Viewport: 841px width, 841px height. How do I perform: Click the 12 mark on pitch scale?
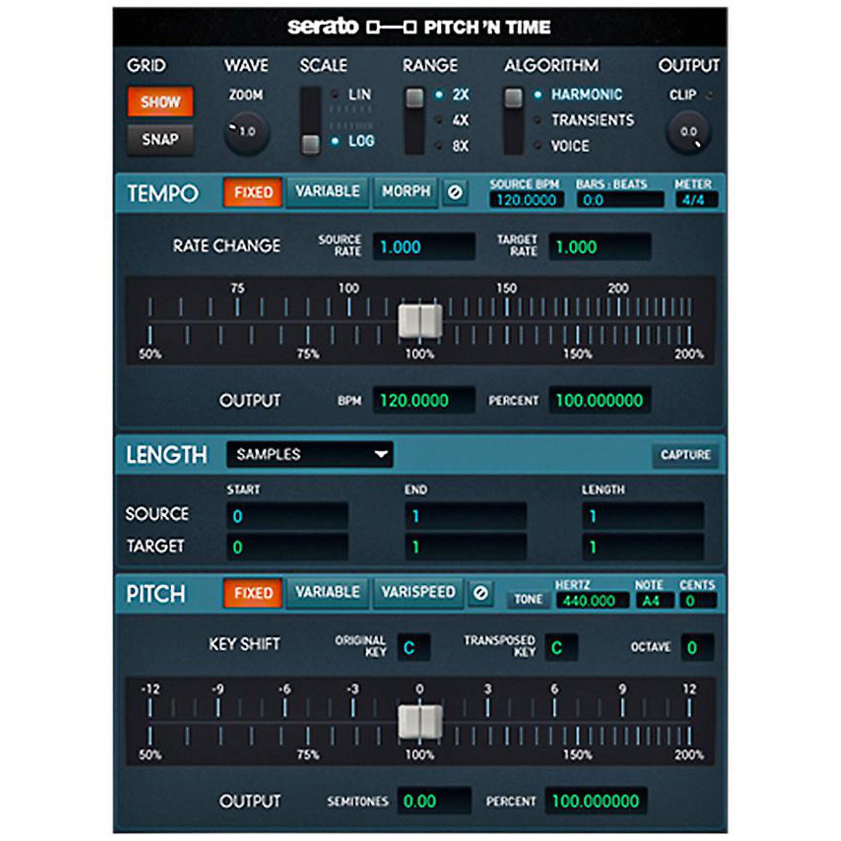coord(690,689)
